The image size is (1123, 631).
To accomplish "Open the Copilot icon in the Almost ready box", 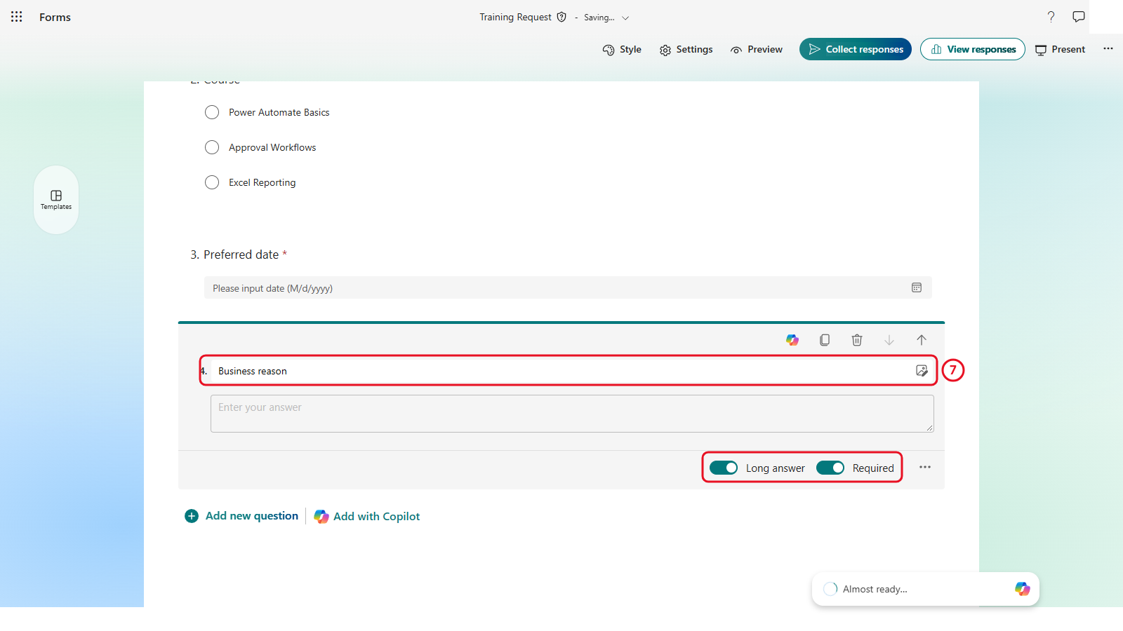I will coord(1023,589).
